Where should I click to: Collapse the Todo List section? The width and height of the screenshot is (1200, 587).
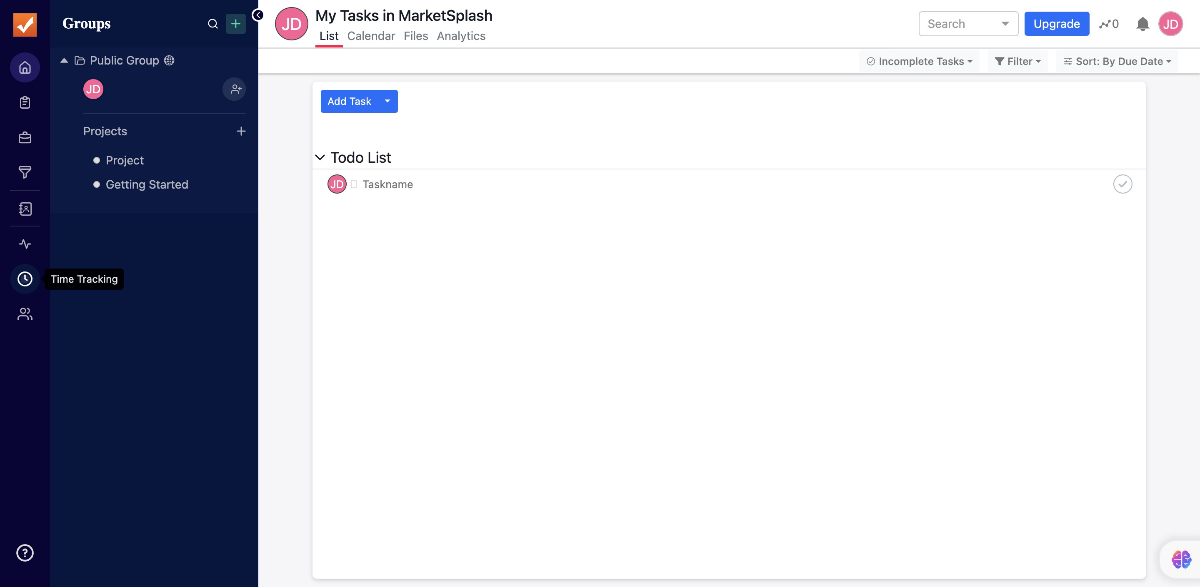[x=320, y=157]
